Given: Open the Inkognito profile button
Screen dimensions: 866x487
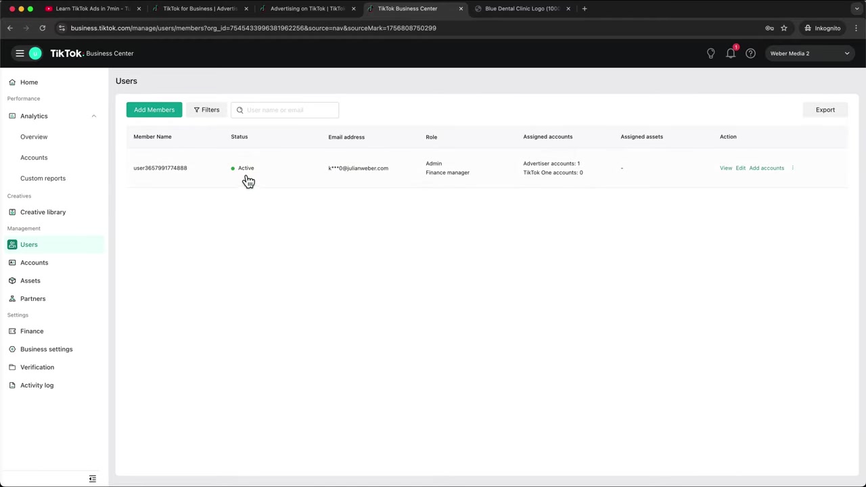Looking at the screenshot, I should point(822,28).
